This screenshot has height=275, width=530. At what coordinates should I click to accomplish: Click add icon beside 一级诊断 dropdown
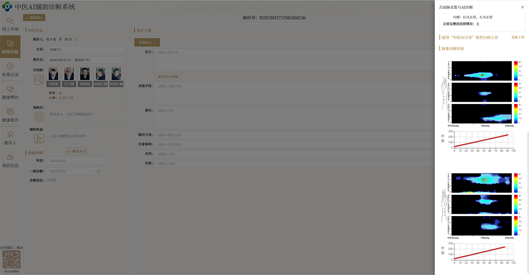pos(99,171)
